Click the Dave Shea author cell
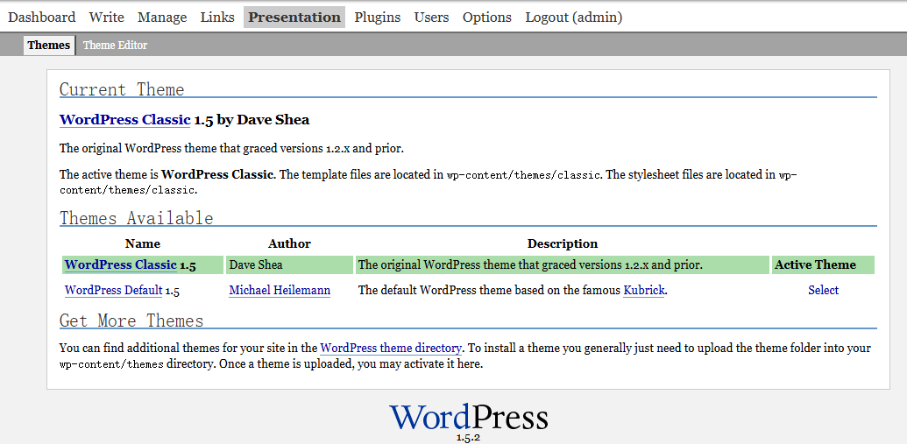The height and width of the screenshot is (444, 907). [289, 264]
